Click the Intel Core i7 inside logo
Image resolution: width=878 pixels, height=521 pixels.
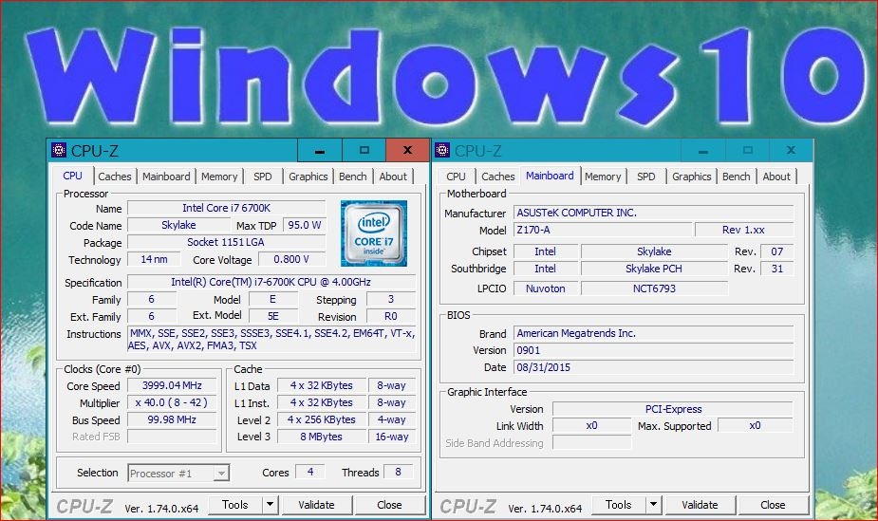click(373, 233)
